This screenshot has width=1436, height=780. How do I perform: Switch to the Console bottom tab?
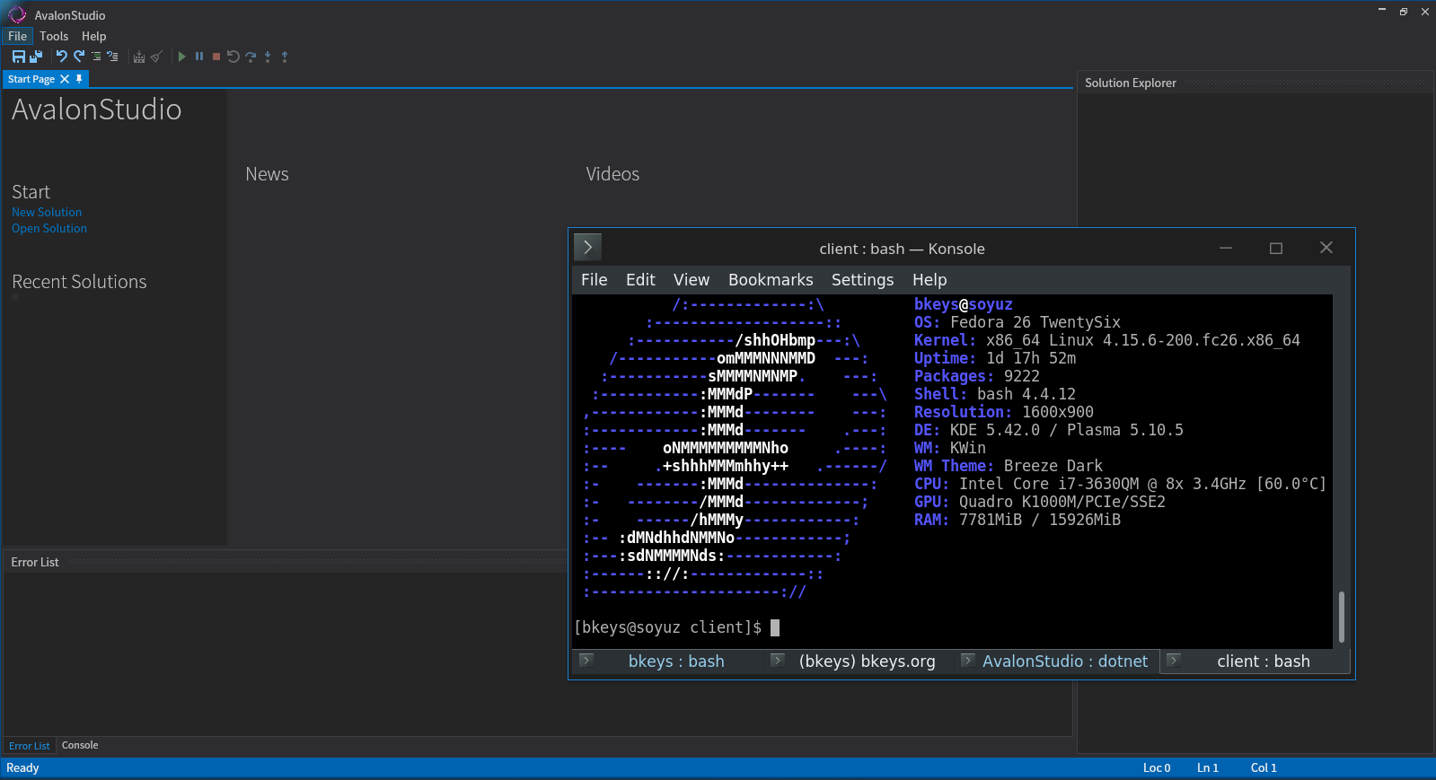click(80, 745)
